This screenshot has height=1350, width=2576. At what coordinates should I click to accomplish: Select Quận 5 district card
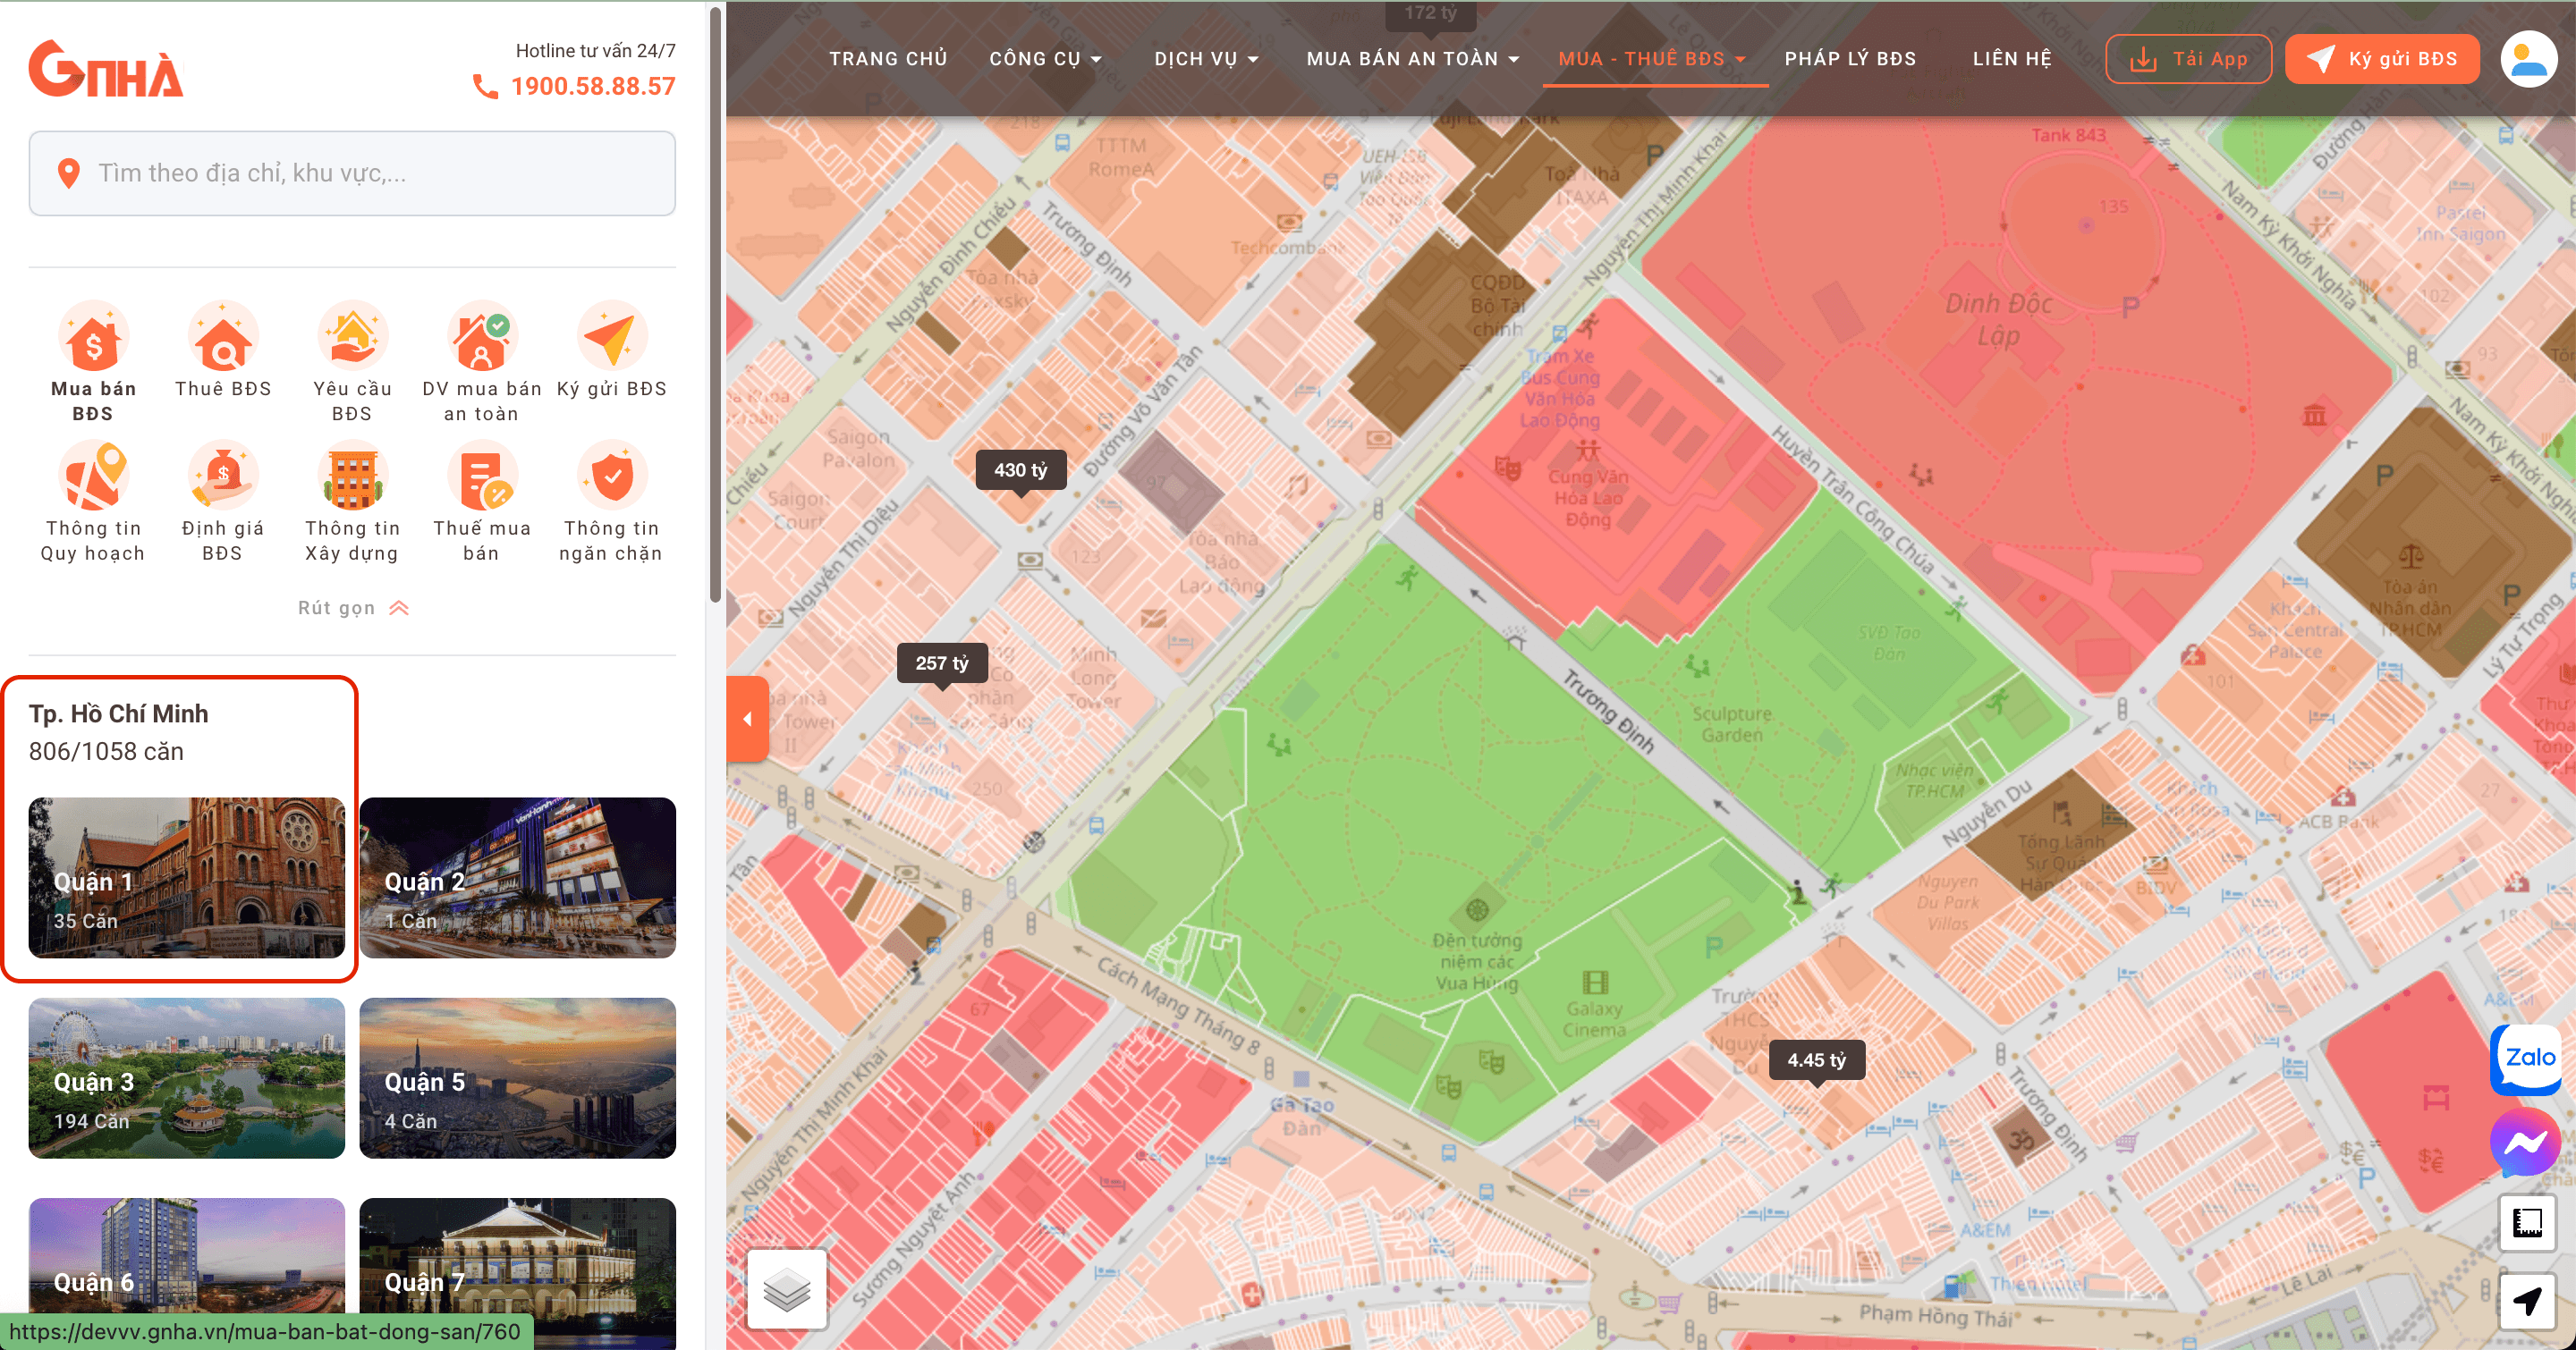pos(518,1078)
